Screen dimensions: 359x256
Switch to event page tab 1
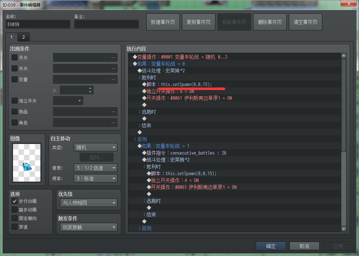[x=11, y=37]
